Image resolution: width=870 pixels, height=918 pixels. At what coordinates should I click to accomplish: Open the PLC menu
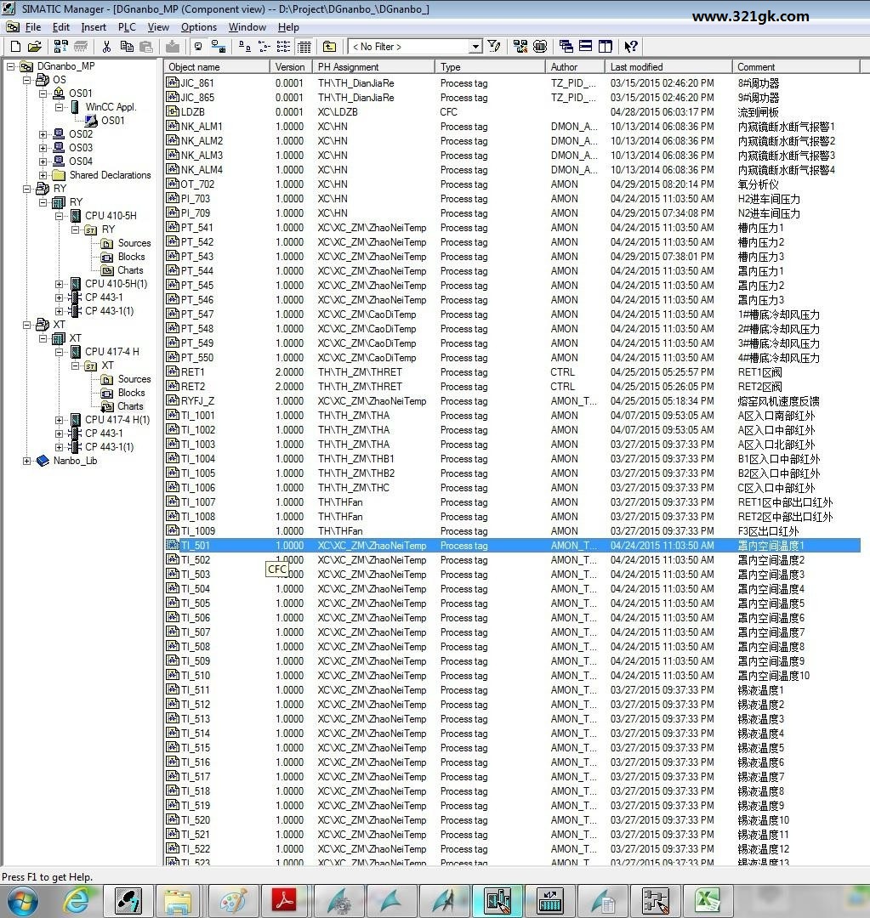[x=127, y=27]
